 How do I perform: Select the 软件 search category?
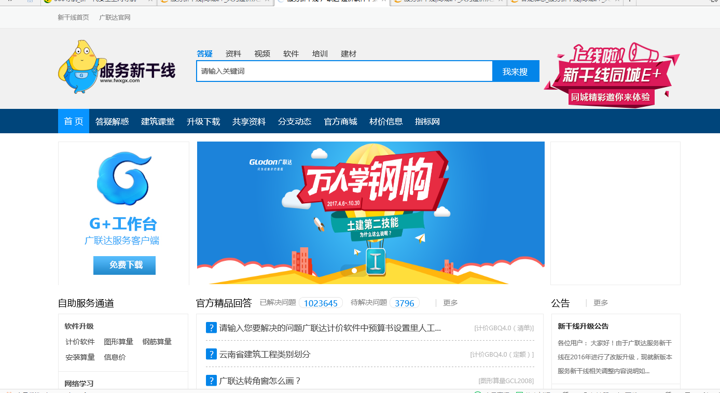291,53
